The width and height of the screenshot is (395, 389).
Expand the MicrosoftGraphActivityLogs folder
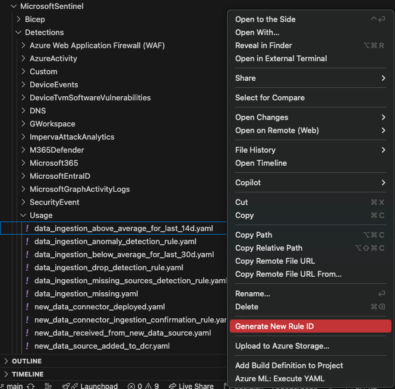click(x=23, y=189)
